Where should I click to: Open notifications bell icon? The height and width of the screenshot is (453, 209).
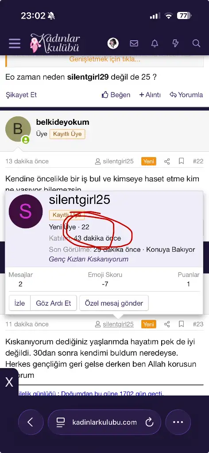(x=155, y=43)
